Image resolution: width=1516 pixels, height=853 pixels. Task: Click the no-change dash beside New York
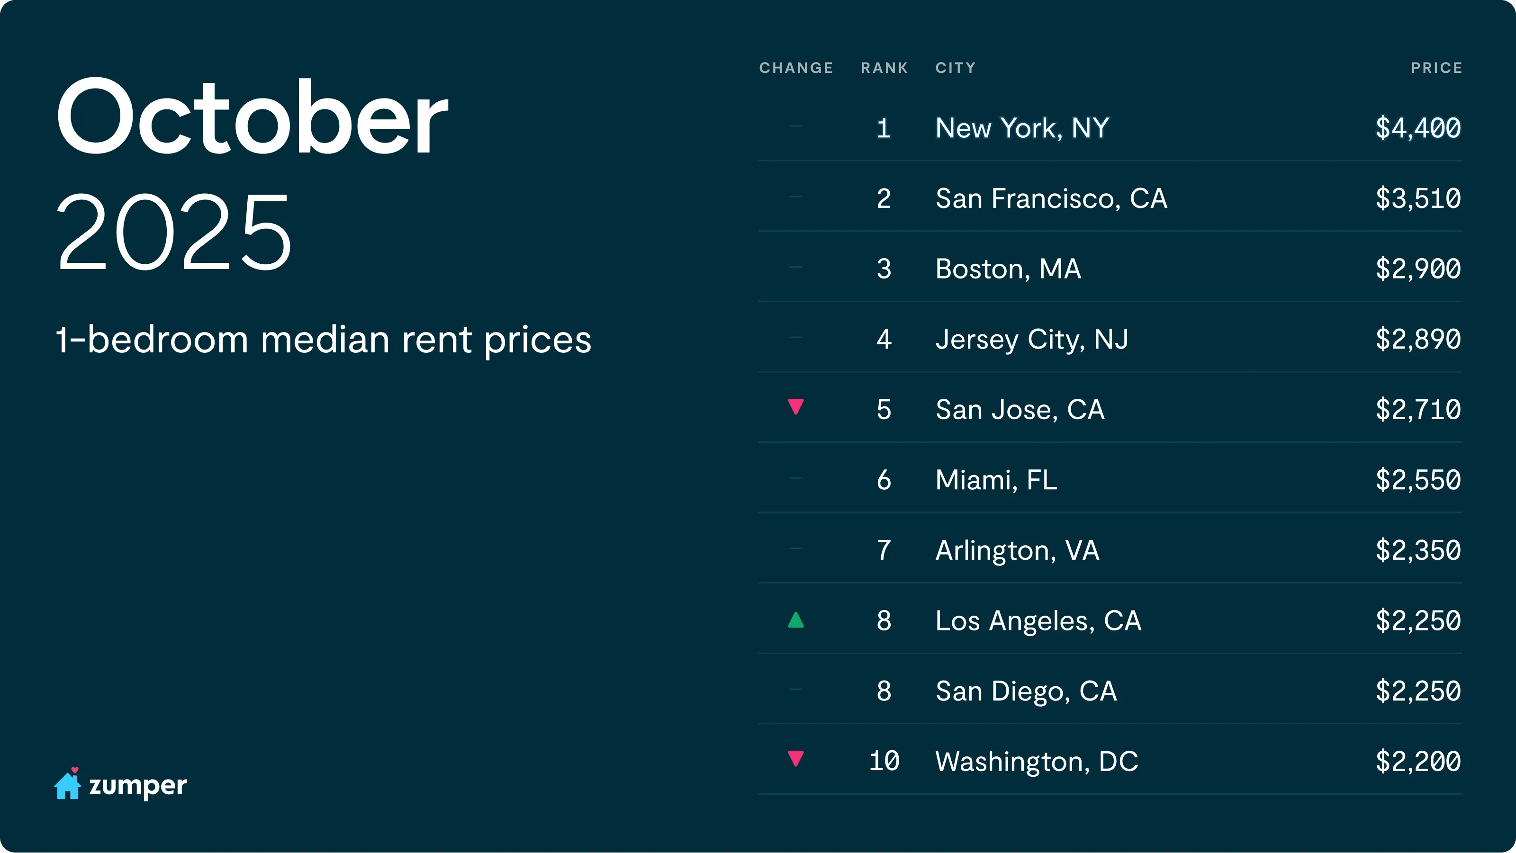[x=796, y=126]
